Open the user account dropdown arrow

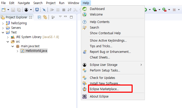(31, 10)
